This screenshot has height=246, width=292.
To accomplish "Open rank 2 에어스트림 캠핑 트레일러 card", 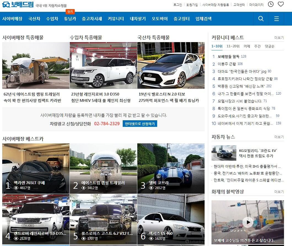I will point(103,168).
